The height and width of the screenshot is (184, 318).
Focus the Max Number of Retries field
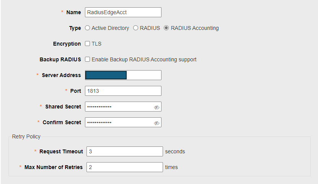point(125,167)
